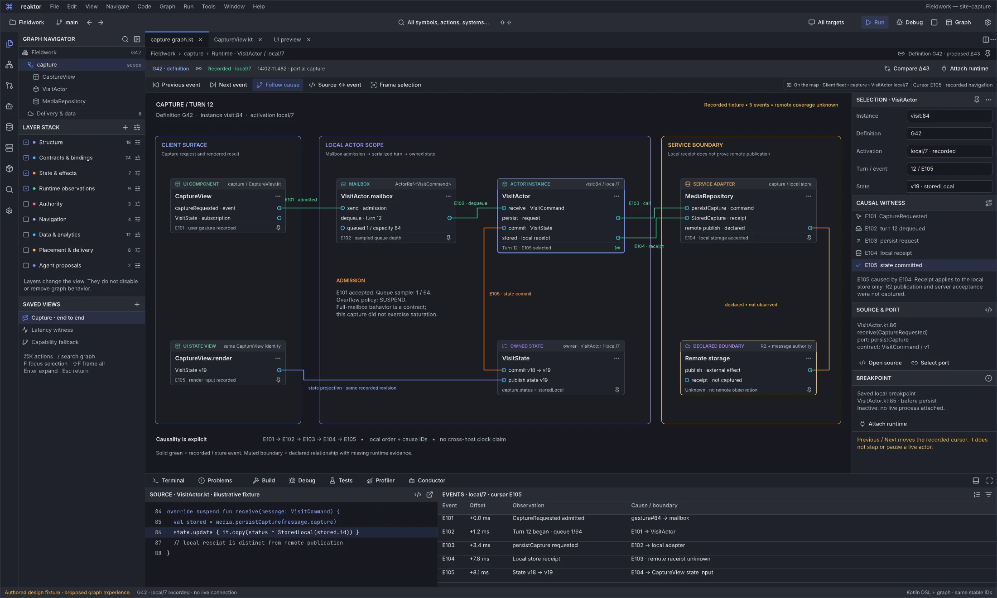
Task: Enable the Authority layer checkbox
Action: point(26,204)
